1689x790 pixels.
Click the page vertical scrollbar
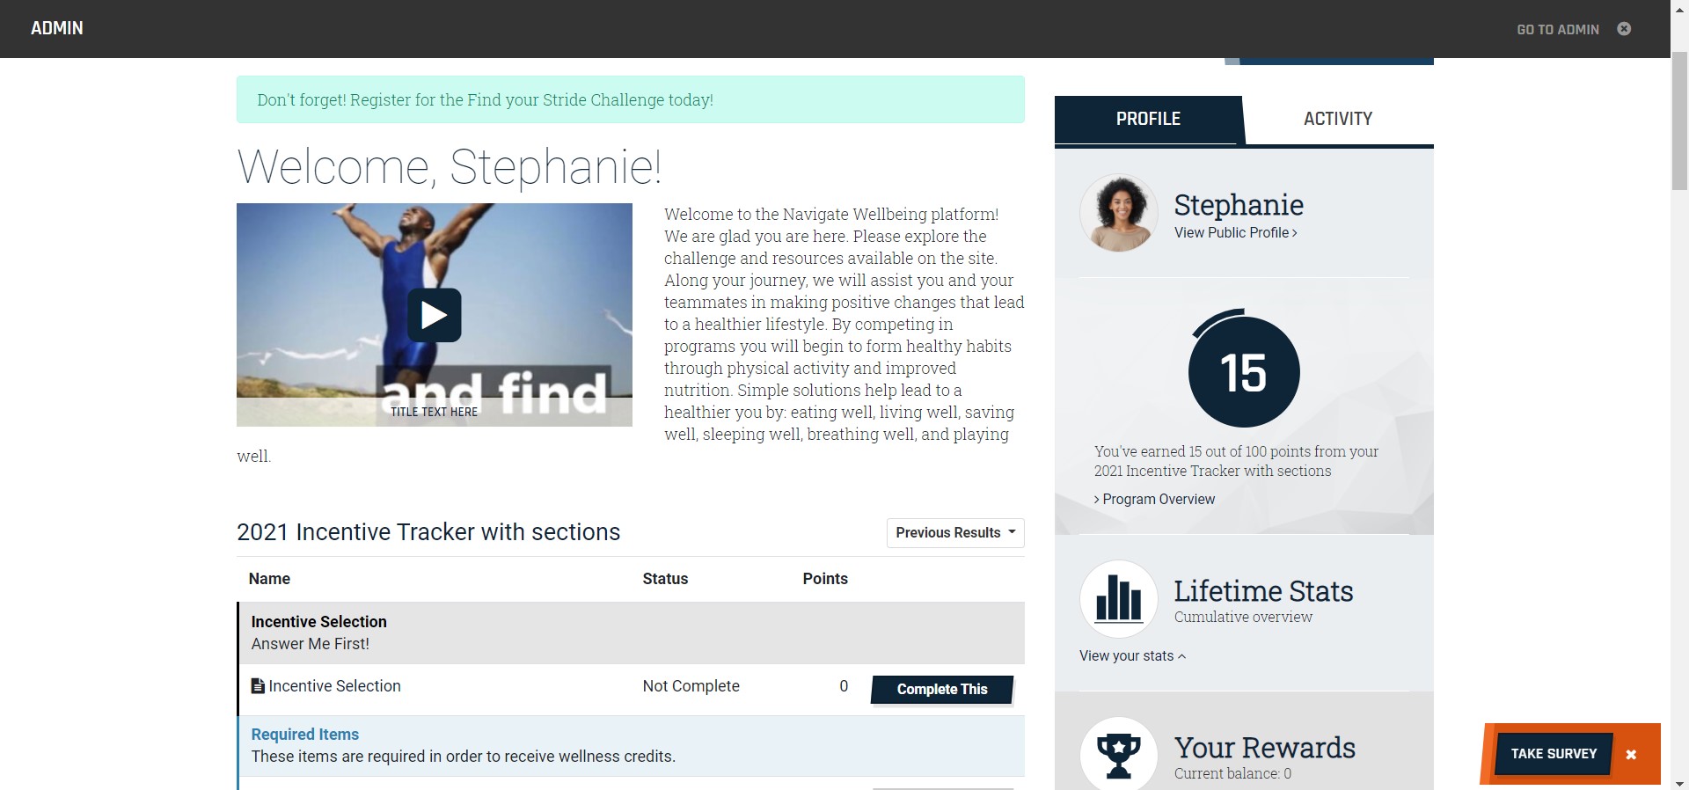pos(1679,121)
